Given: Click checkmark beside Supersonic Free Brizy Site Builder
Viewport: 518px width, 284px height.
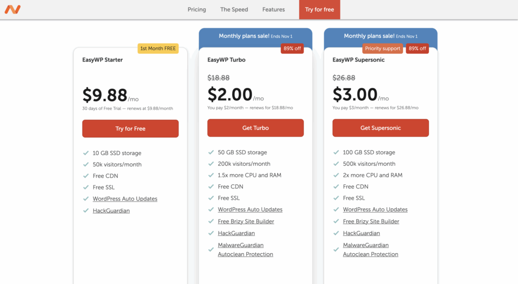Looking at the screenshot, I should click(336, 221).
